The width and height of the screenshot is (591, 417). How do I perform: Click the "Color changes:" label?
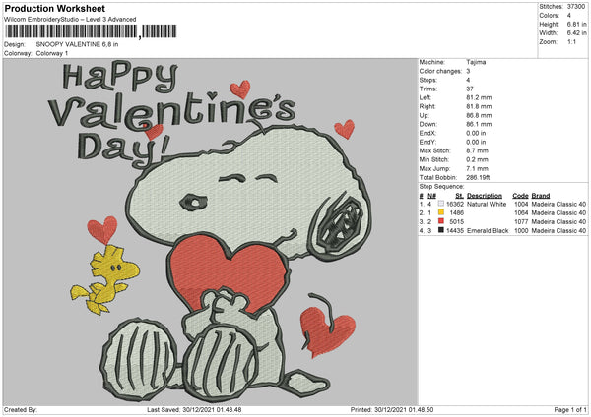point(440,71)
